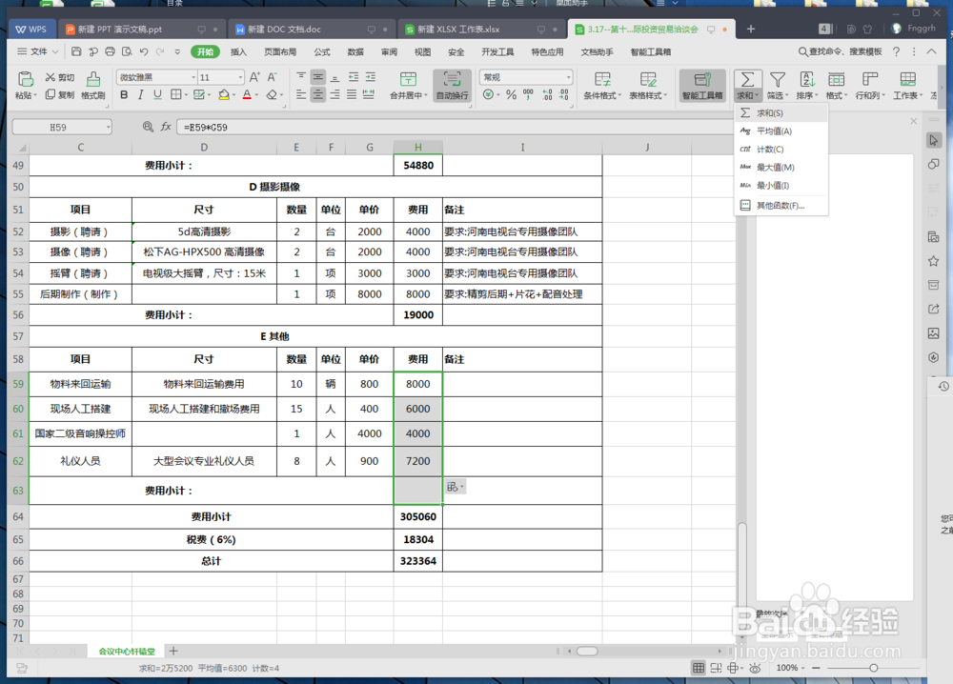Click the search command box 查找命令
This screenshot has width=953, height=684.
point(840,51)
